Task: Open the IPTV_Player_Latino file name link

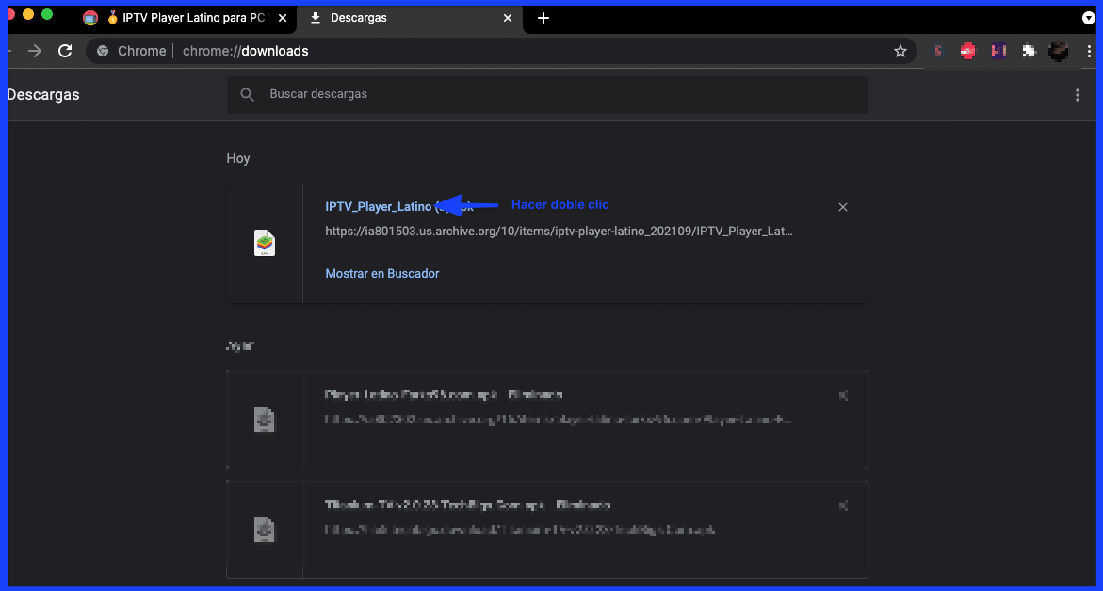Action: [x=378, y=206]
